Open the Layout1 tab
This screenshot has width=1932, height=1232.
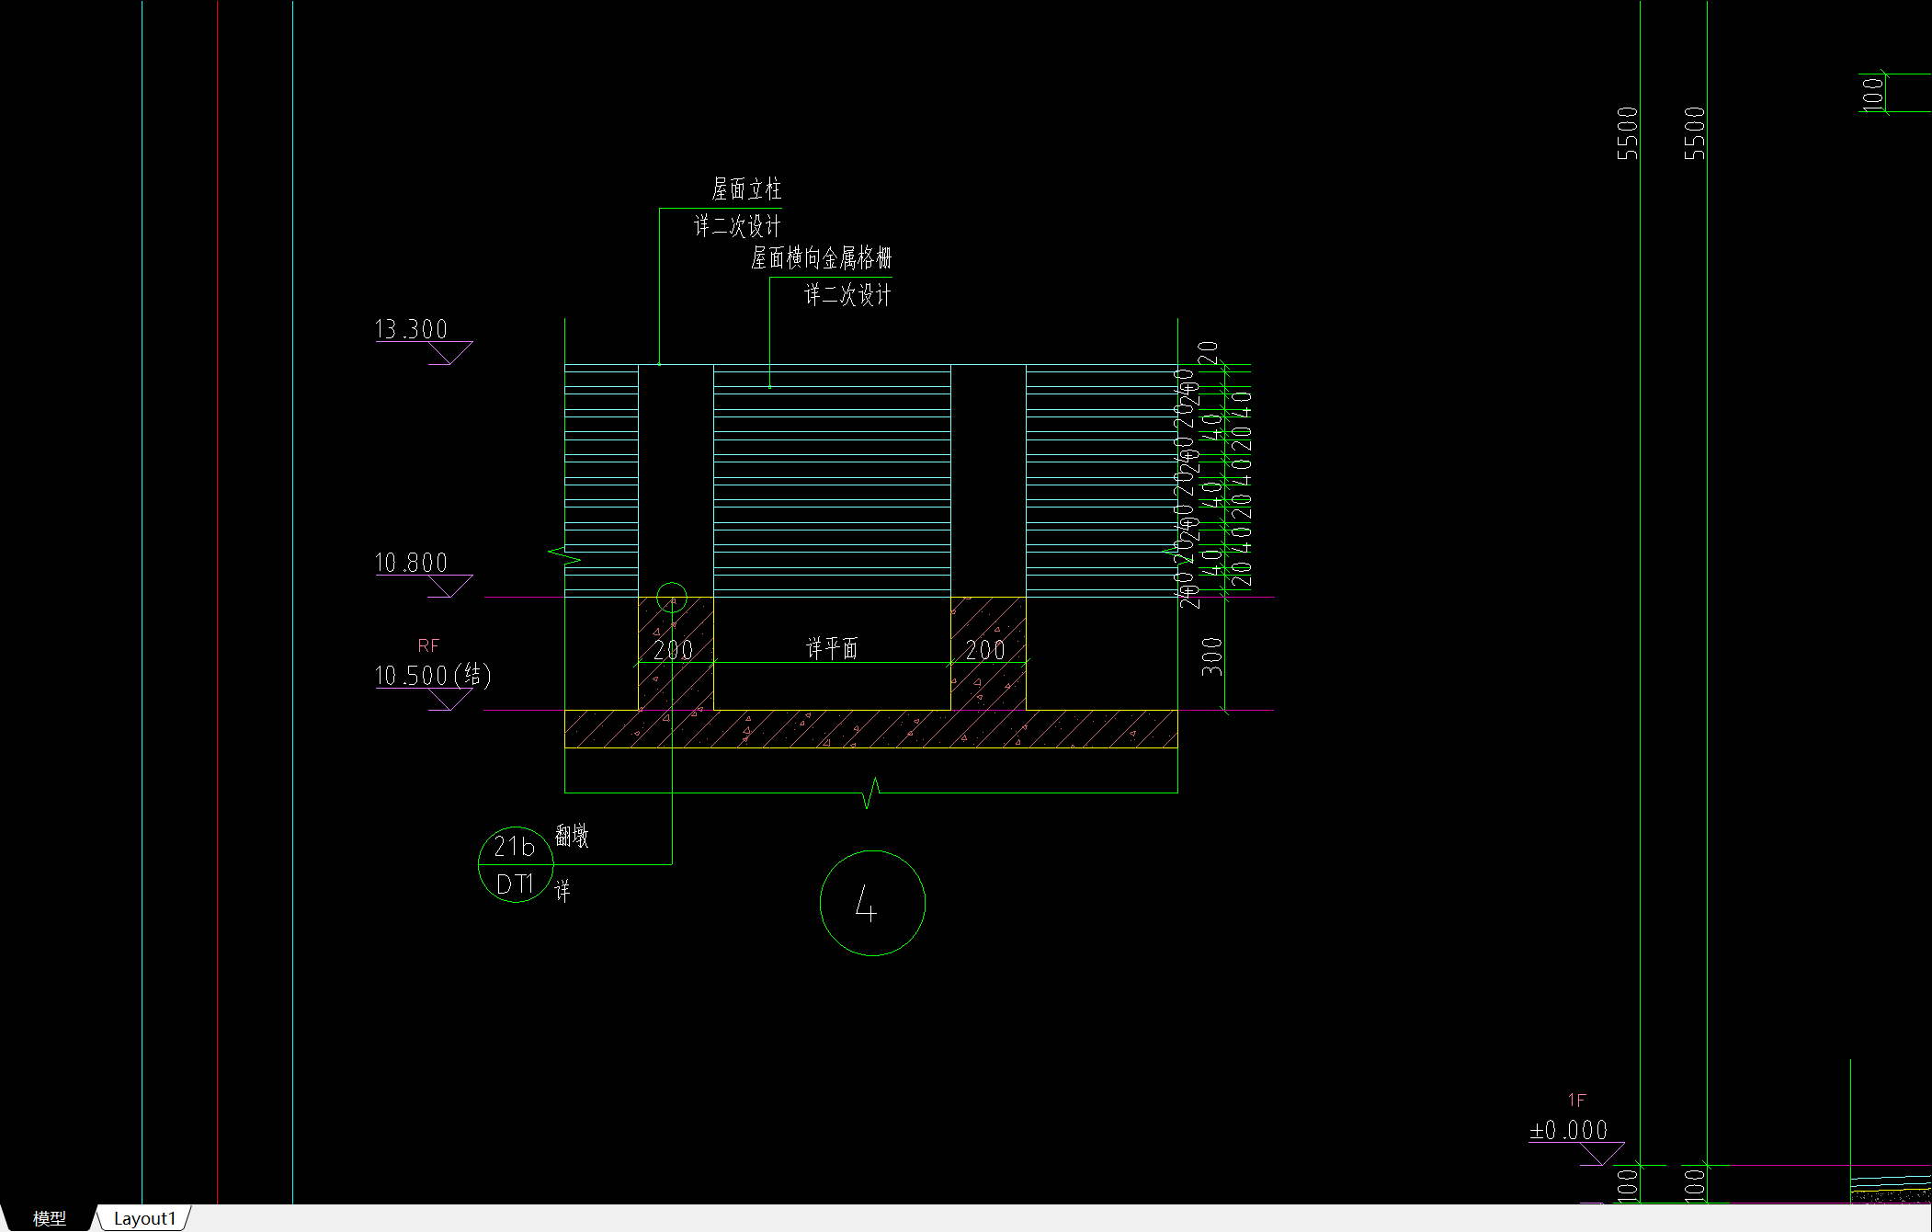pyautogui.click(x=144, y=1218)
